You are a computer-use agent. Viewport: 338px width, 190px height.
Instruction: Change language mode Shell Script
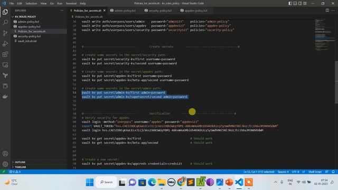315,172
